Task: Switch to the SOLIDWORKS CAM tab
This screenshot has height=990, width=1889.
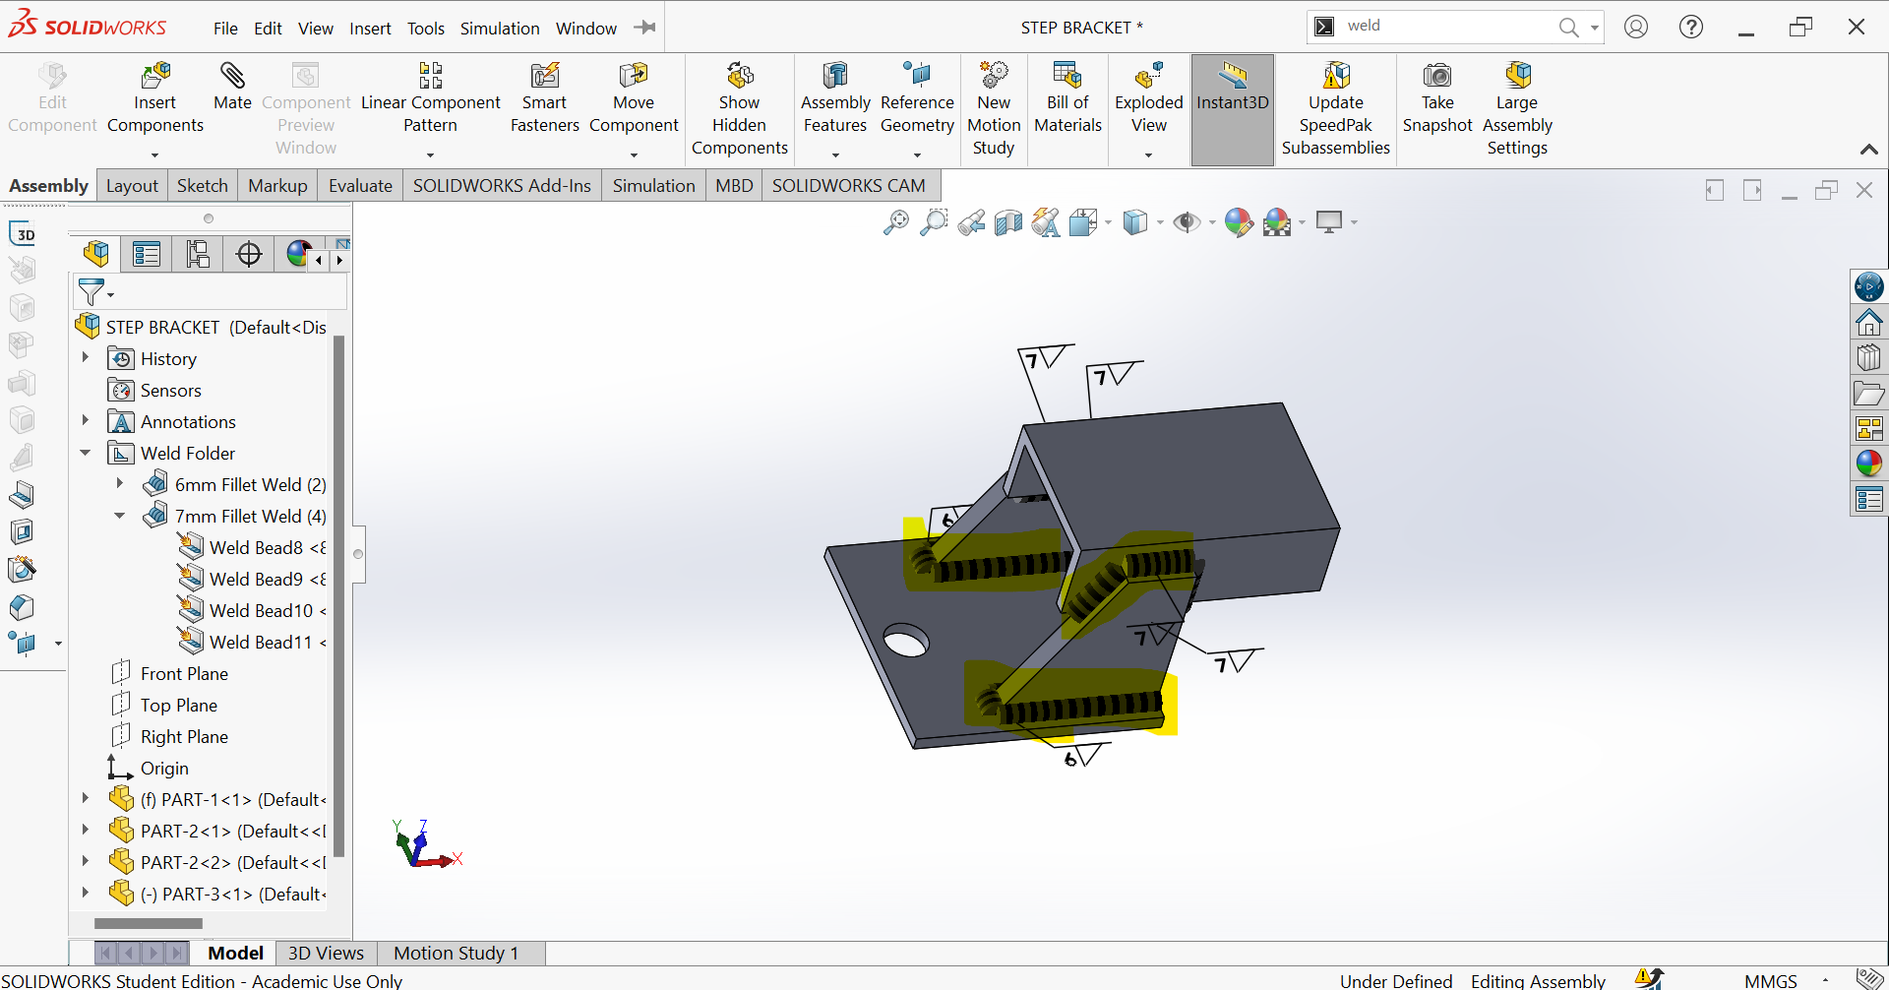Action: click(x=849, y=185)
